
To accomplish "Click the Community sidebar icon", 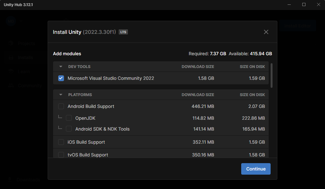I will coord(11,86).
